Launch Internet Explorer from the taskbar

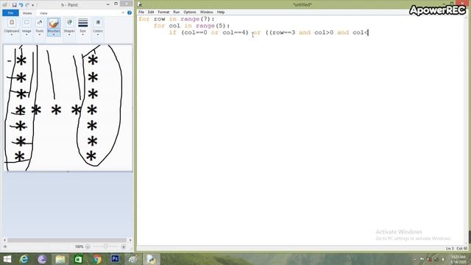(24, 259)
